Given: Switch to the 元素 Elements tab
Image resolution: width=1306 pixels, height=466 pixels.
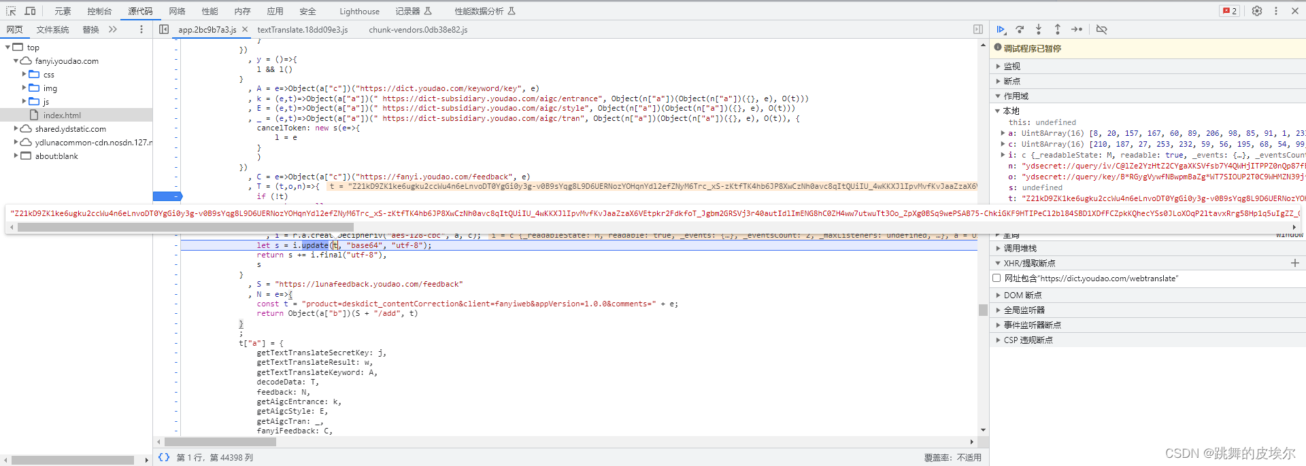Looking at the screenshot, I should point(63,11).
